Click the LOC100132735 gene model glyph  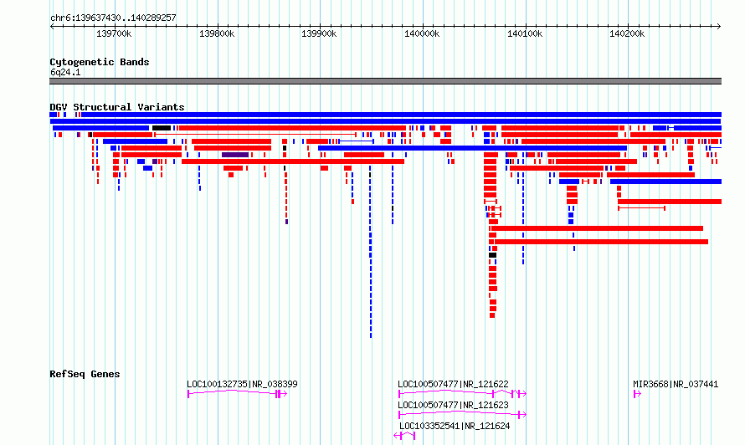237,394
